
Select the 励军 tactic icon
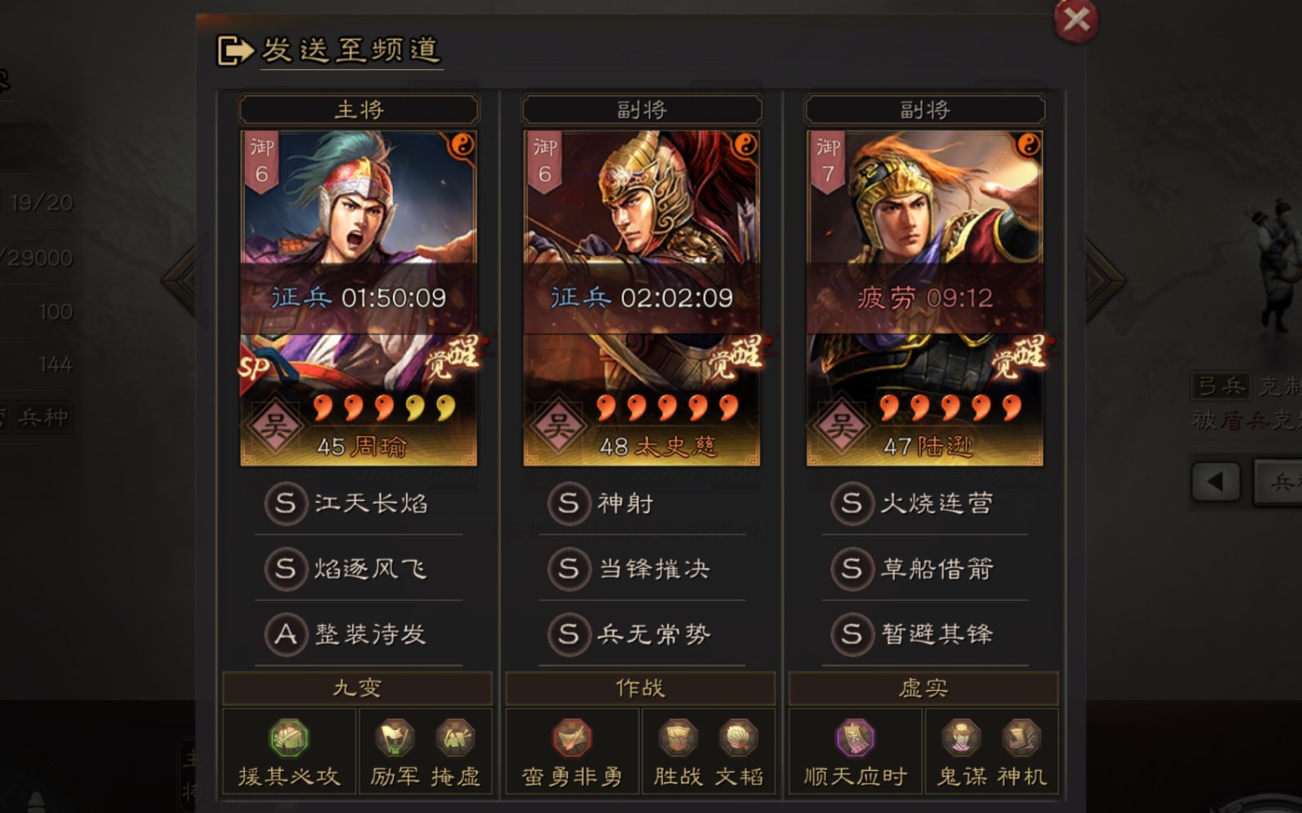tap(395, 737)
